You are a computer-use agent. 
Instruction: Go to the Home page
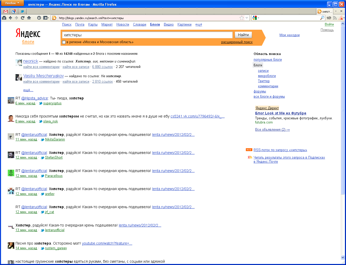click(x=29, y=18)
